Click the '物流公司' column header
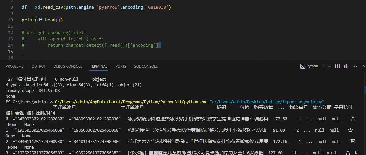 coord(322,107)
